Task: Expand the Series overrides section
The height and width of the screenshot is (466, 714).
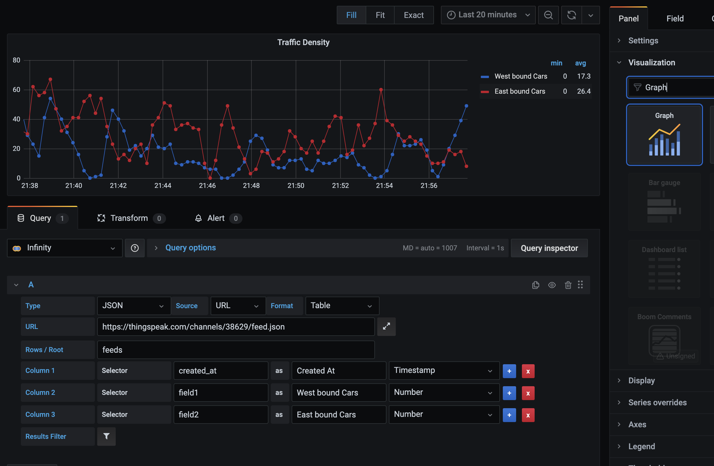Action: coord(657,402)
